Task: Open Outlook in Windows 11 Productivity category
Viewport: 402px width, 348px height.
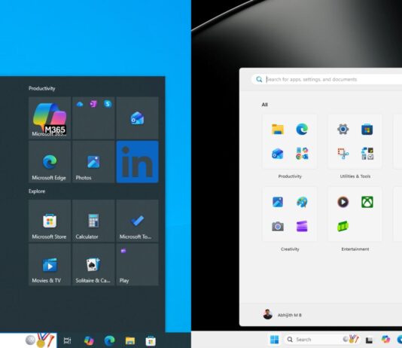Action: [278, 154]
